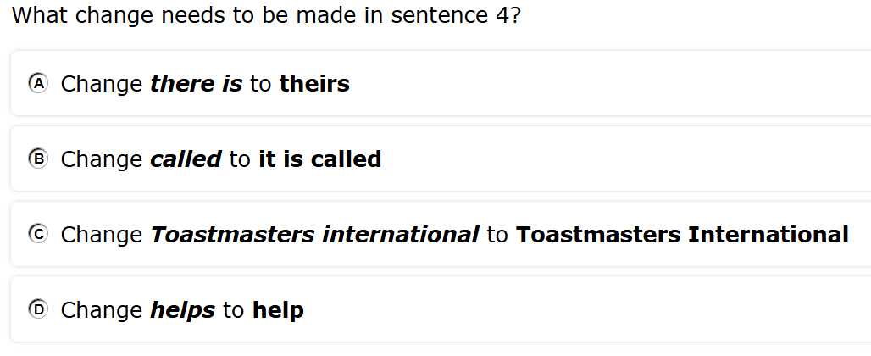Click the bold word 'help' in option D
This screenshot has height=356, width=871.
point(278,310)
